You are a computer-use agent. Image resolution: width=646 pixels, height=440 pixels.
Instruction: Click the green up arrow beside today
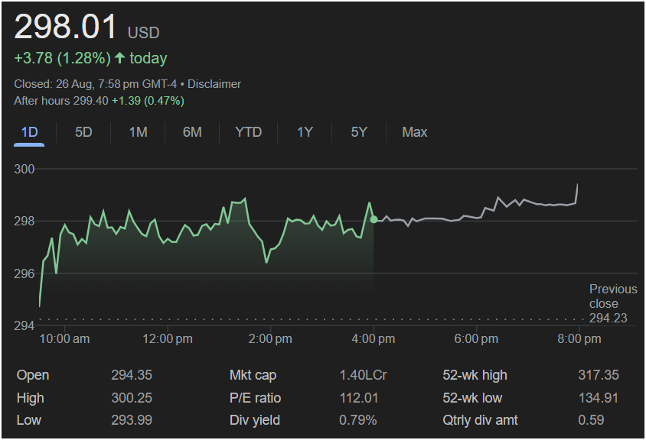click(x=119, y=58)
